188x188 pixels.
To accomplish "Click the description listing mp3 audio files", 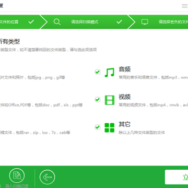I will pos(154,77).
